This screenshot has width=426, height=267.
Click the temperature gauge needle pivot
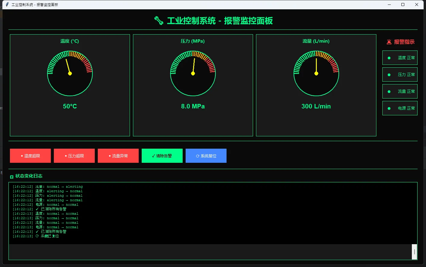(70, 73)
